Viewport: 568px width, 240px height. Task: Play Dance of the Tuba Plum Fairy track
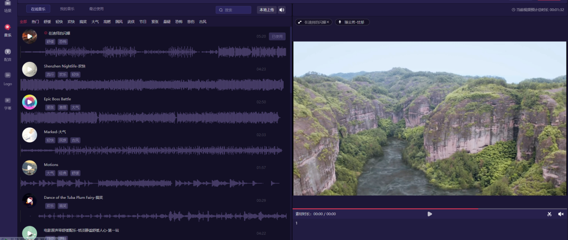tap(29, 200)
